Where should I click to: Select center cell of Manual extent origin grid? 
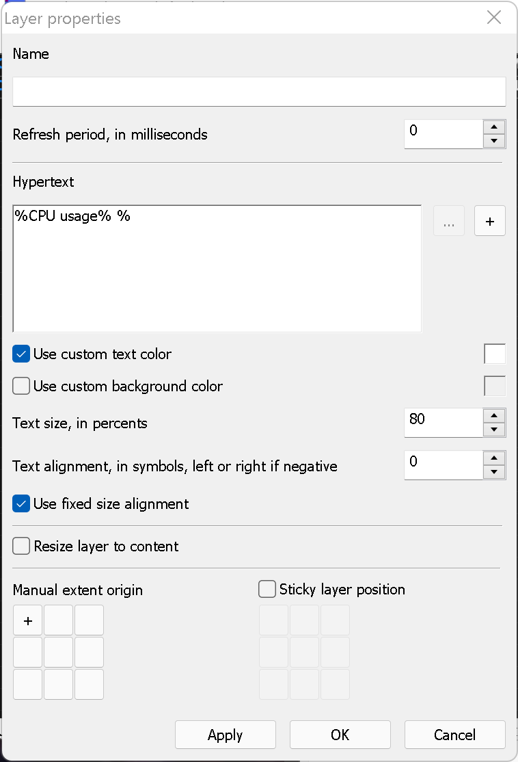coord(59,652)
